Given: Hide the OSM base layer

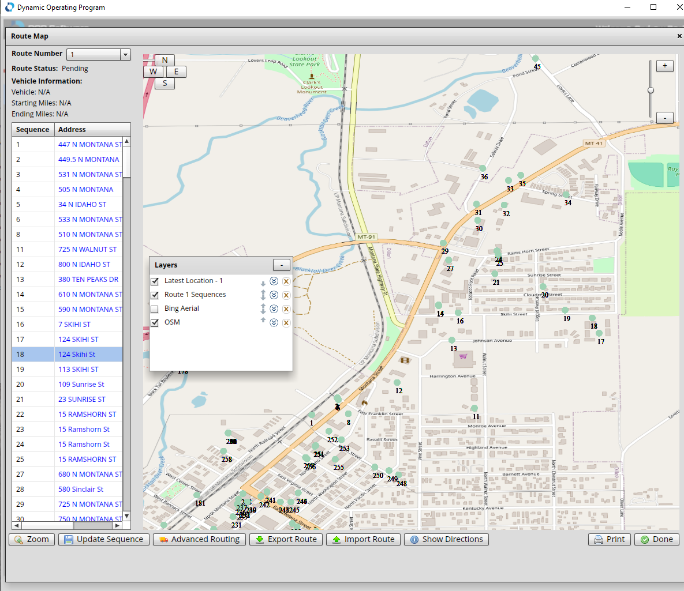Looking at the screenshot, I should (155, 323).
